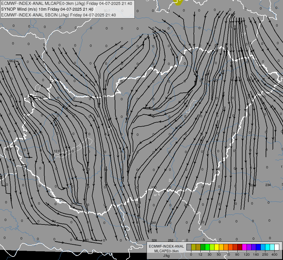Click the map value 130
Viewport: 283px width, 260px height.
coord(154,188)
